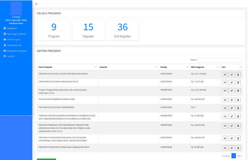This screenshot has width=248, height=160.
Task: Delete PROGRAM PENANGANAN PENGADUAN LINGKUNGAN HIDUP
Action: 238,148
